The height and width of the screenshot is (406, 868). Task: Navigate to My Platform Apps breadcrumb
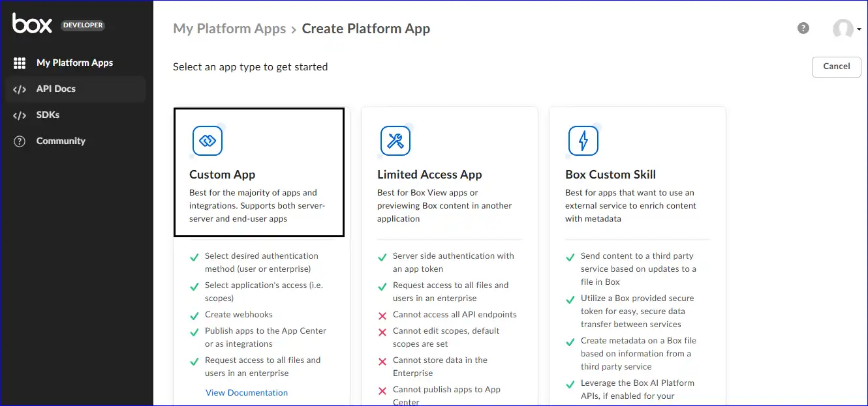[229, 29]
